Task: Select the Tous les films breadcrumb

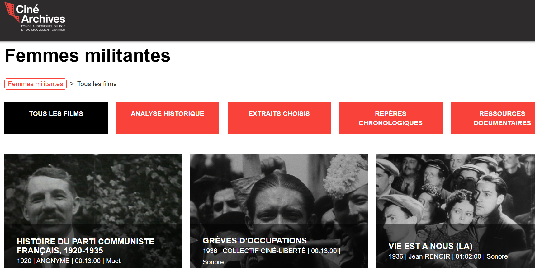Action: point(97,84)
